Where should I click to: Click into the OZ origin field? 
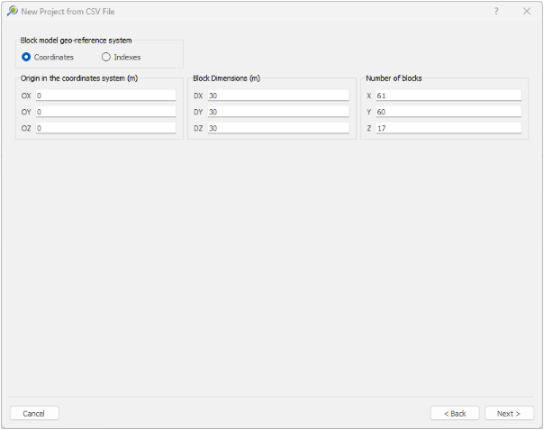pyautogui.click(x=105, y=128)
